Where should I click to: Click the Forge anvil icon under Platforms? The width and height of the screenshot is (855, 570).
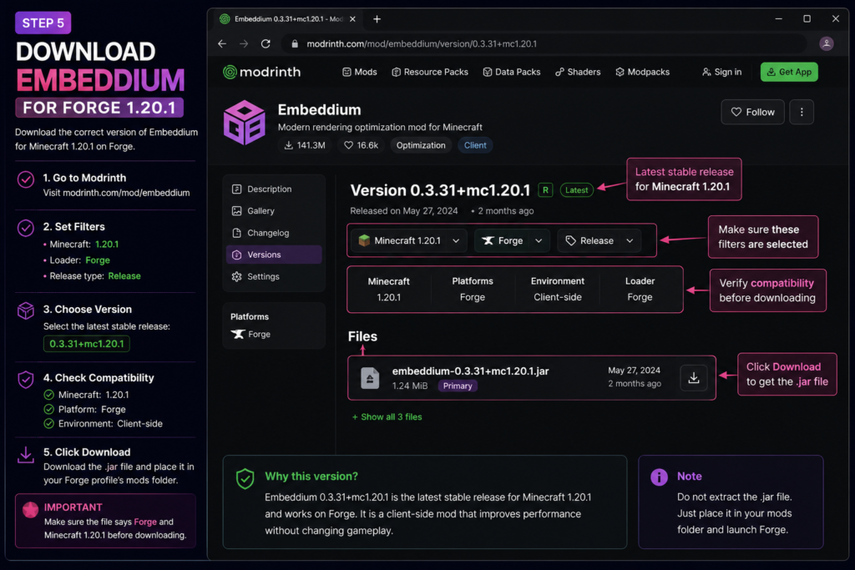(237, 334)
